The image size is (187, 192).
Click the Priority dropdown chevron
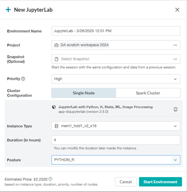pos(175,79)
